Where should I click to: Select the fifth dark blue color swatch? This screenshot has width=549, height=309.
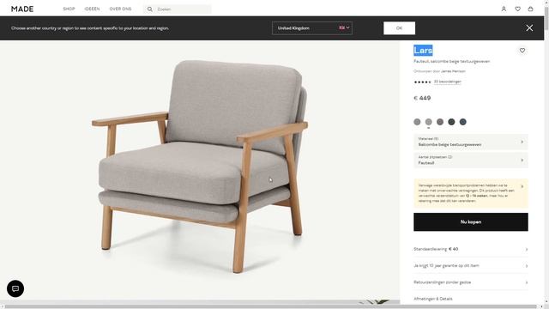(x=463, y=122)
